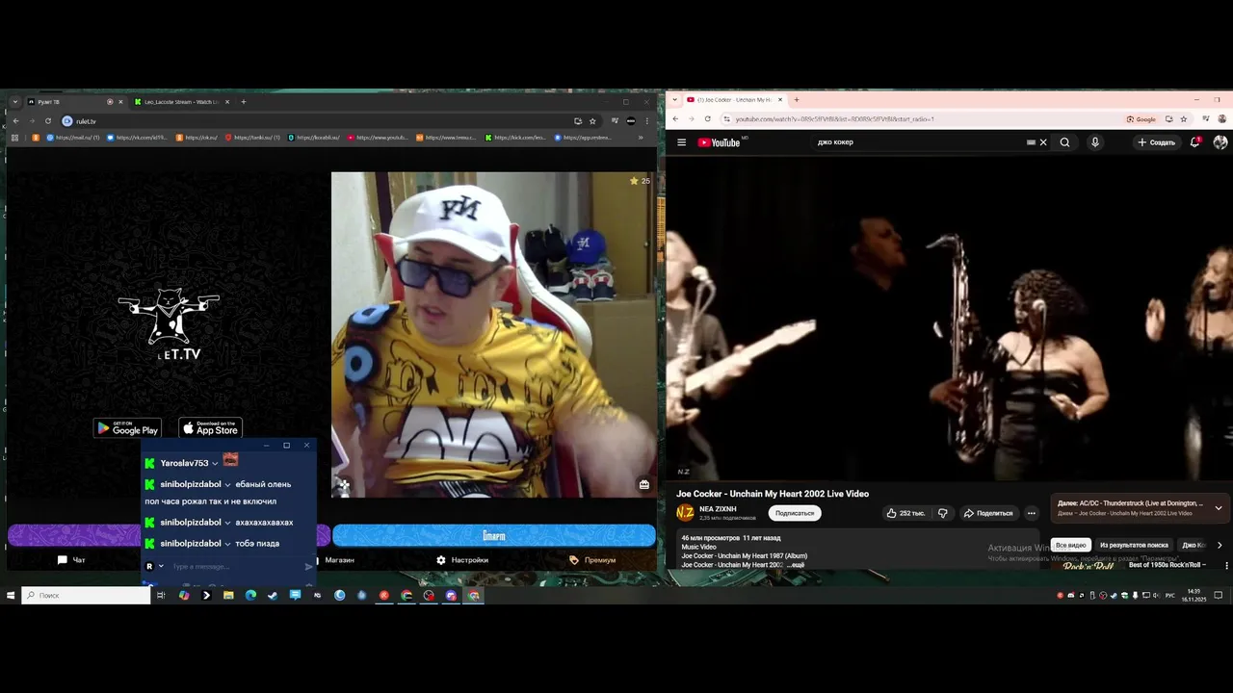Click the Type a message chat input
This screenshot has height=693, width=1233.
tap(236, 567)
